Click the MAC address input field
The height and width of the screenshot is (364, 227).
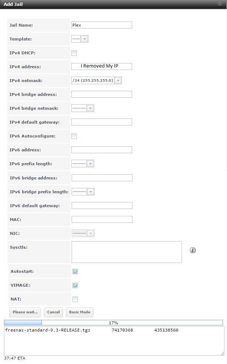point(102,219)
